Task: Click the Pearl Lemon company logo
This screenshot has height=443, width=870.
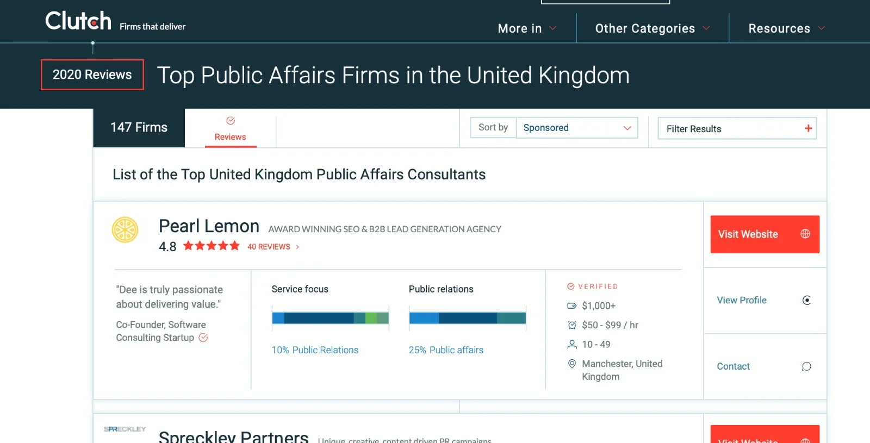Action: pos(125,229)
